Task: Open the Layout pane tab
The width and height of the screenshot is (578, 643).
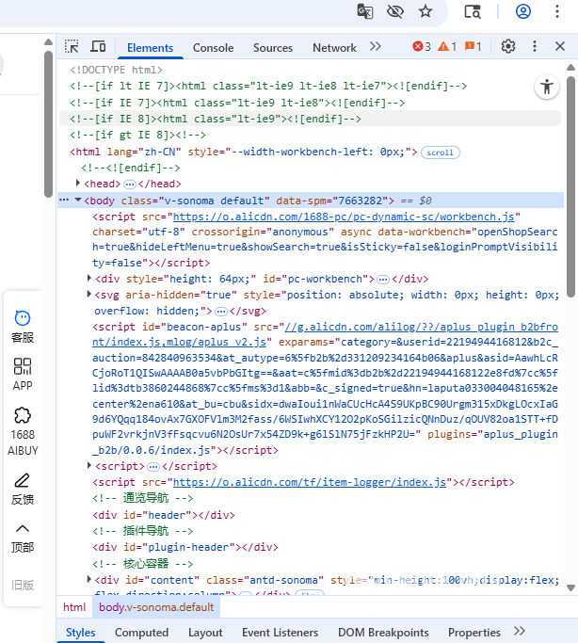Action: 205,633
